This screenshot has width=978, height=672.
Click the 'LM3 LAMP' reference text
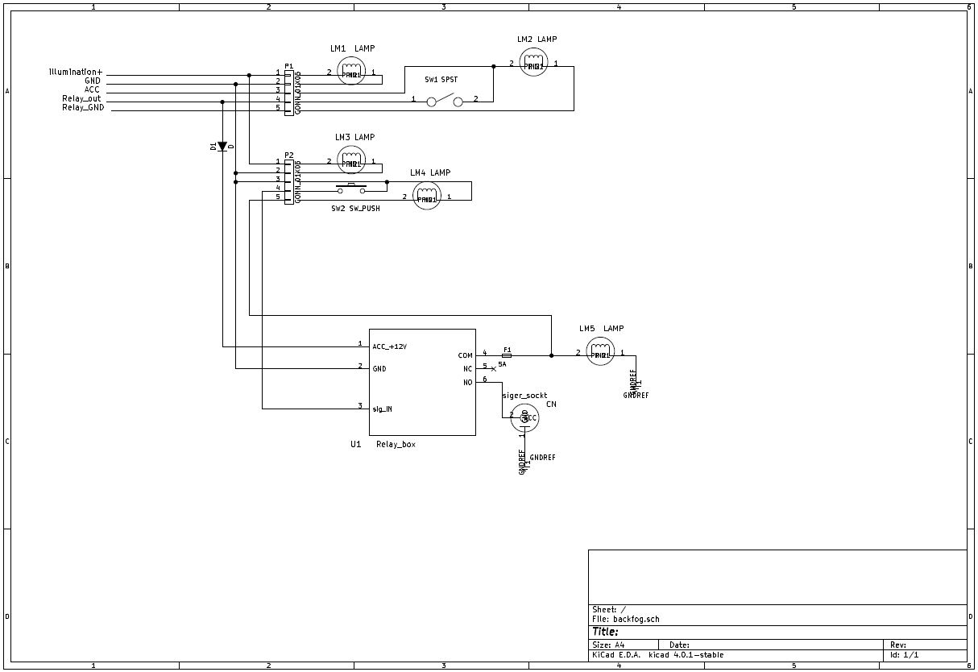tap(354, 138)
